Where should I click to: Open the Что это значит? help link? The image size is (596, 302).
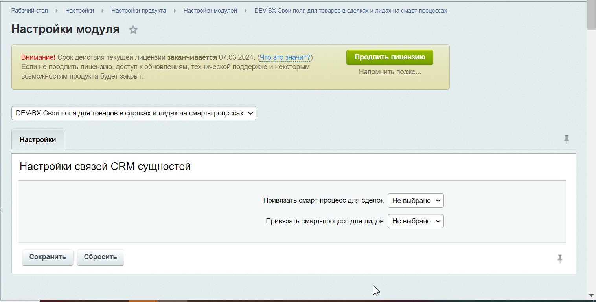pos(285,57)
